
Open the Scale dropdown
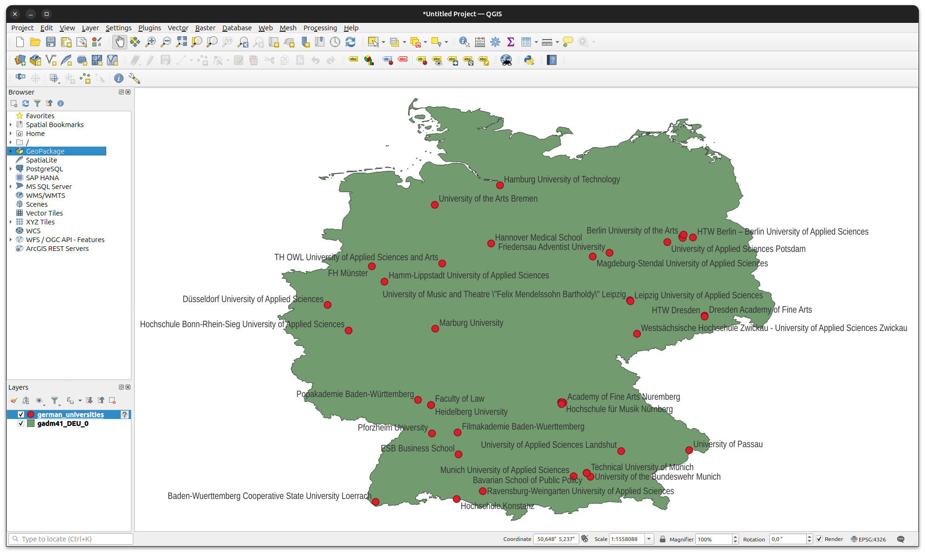[649, 539]
